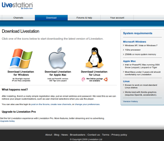Click Download Livestation for Apple Mac text
This screenshot has width=164, height=141.
(58, 73)
